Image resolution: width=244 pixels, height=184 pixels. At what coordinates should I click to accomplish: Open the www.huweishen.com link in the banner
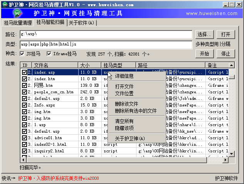pos(212,14)
